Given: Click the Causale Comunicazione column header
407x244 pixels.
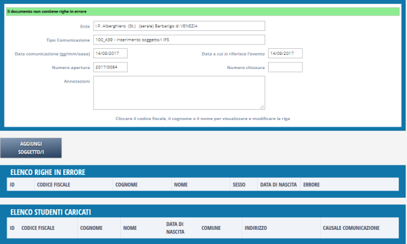Looking at the screenshot, I should pos(351,228).
